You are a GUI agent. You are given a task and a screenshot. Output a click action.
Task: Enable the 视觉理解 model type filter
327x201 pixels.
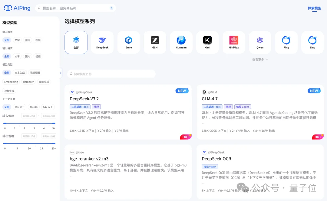36,73
